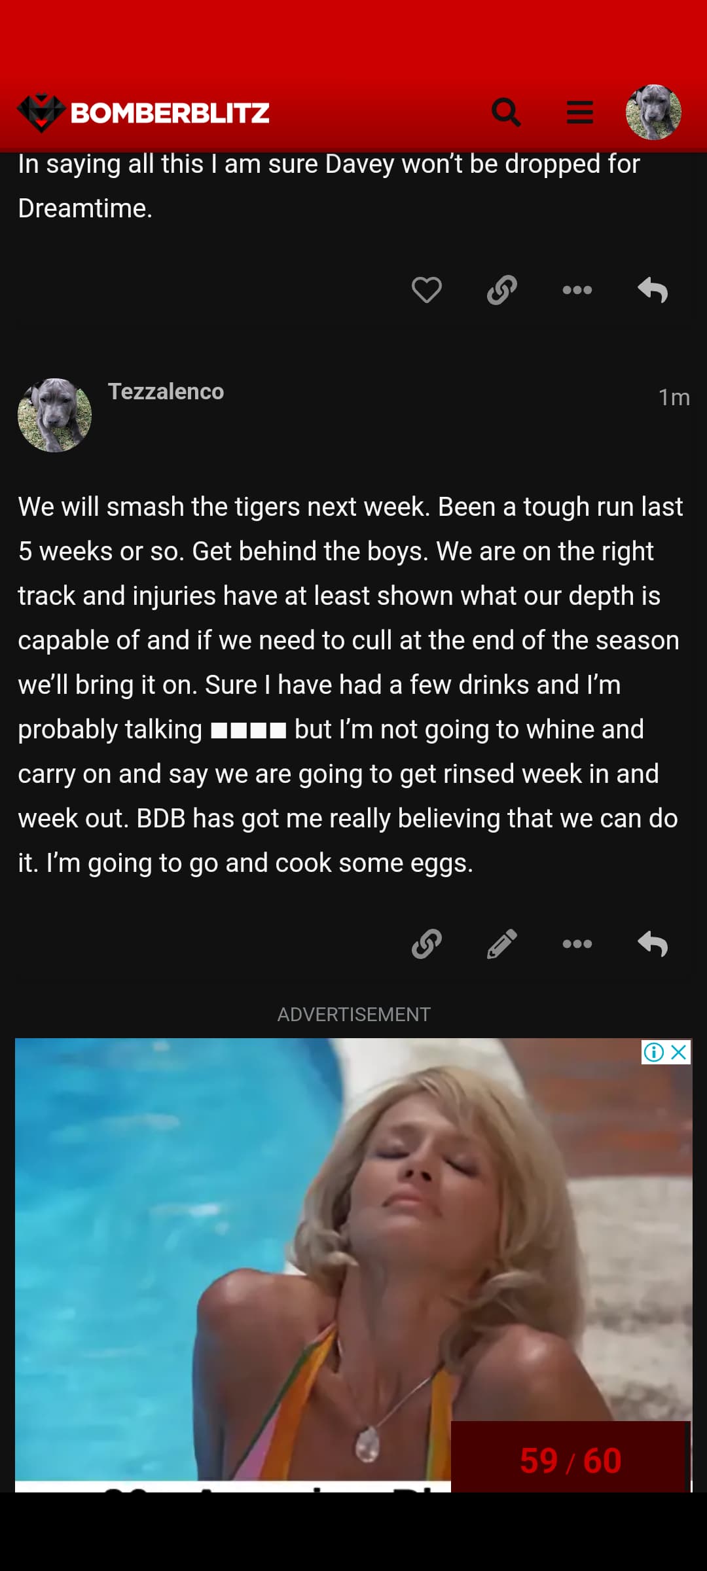Open the 59 / 60 post progress navigator

coord(570,1460)
